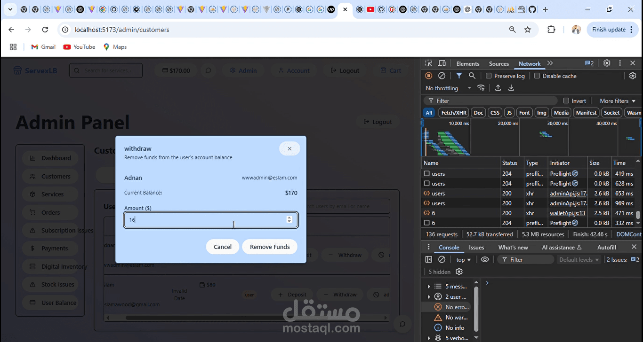
Task: Open network conditions Wi-Fi icon
Action: coord(481,88)
